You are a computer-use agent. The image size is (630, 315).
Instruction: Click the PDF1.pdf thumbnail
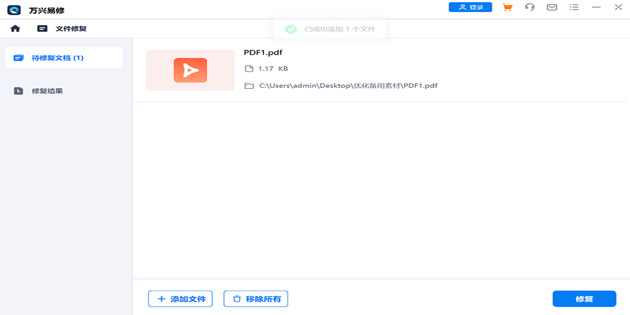click(190, 70)
